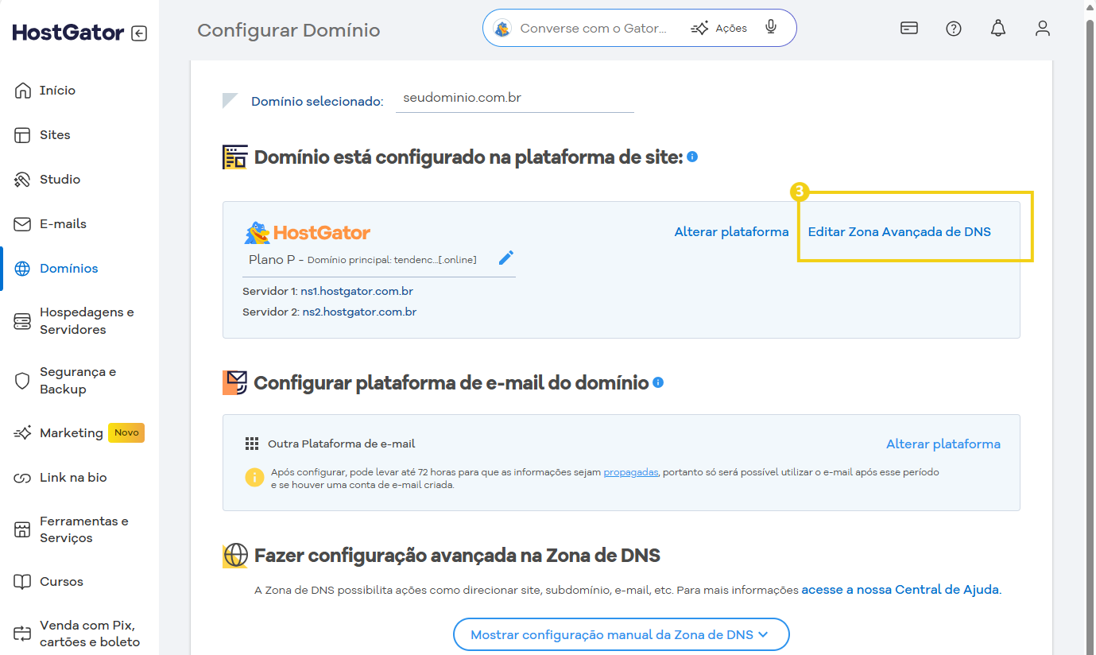Click the microphone icon
The height and width of the screenshot is (655, 1096).
coord(771,28)
